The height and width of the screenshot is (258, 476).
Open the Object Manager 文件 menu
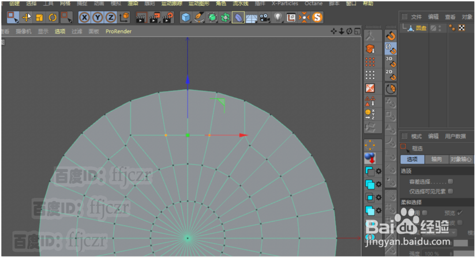click(x=416, y=17)
